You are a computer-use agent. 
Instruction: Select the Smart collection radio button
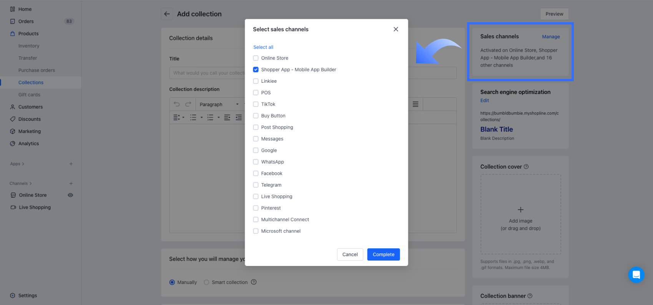(x=207, y=282)
